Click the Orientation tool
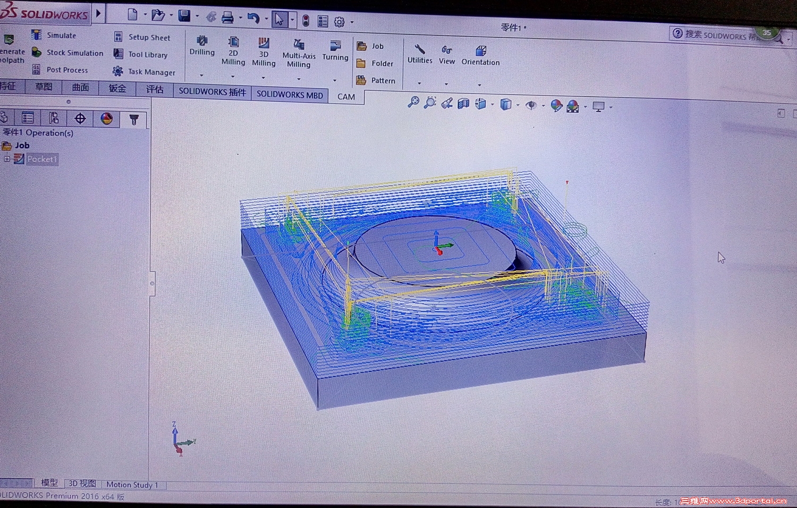 480,56
